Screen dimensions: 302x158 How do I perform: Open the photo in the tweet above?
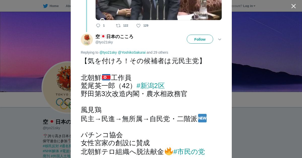tap(159, 10)
